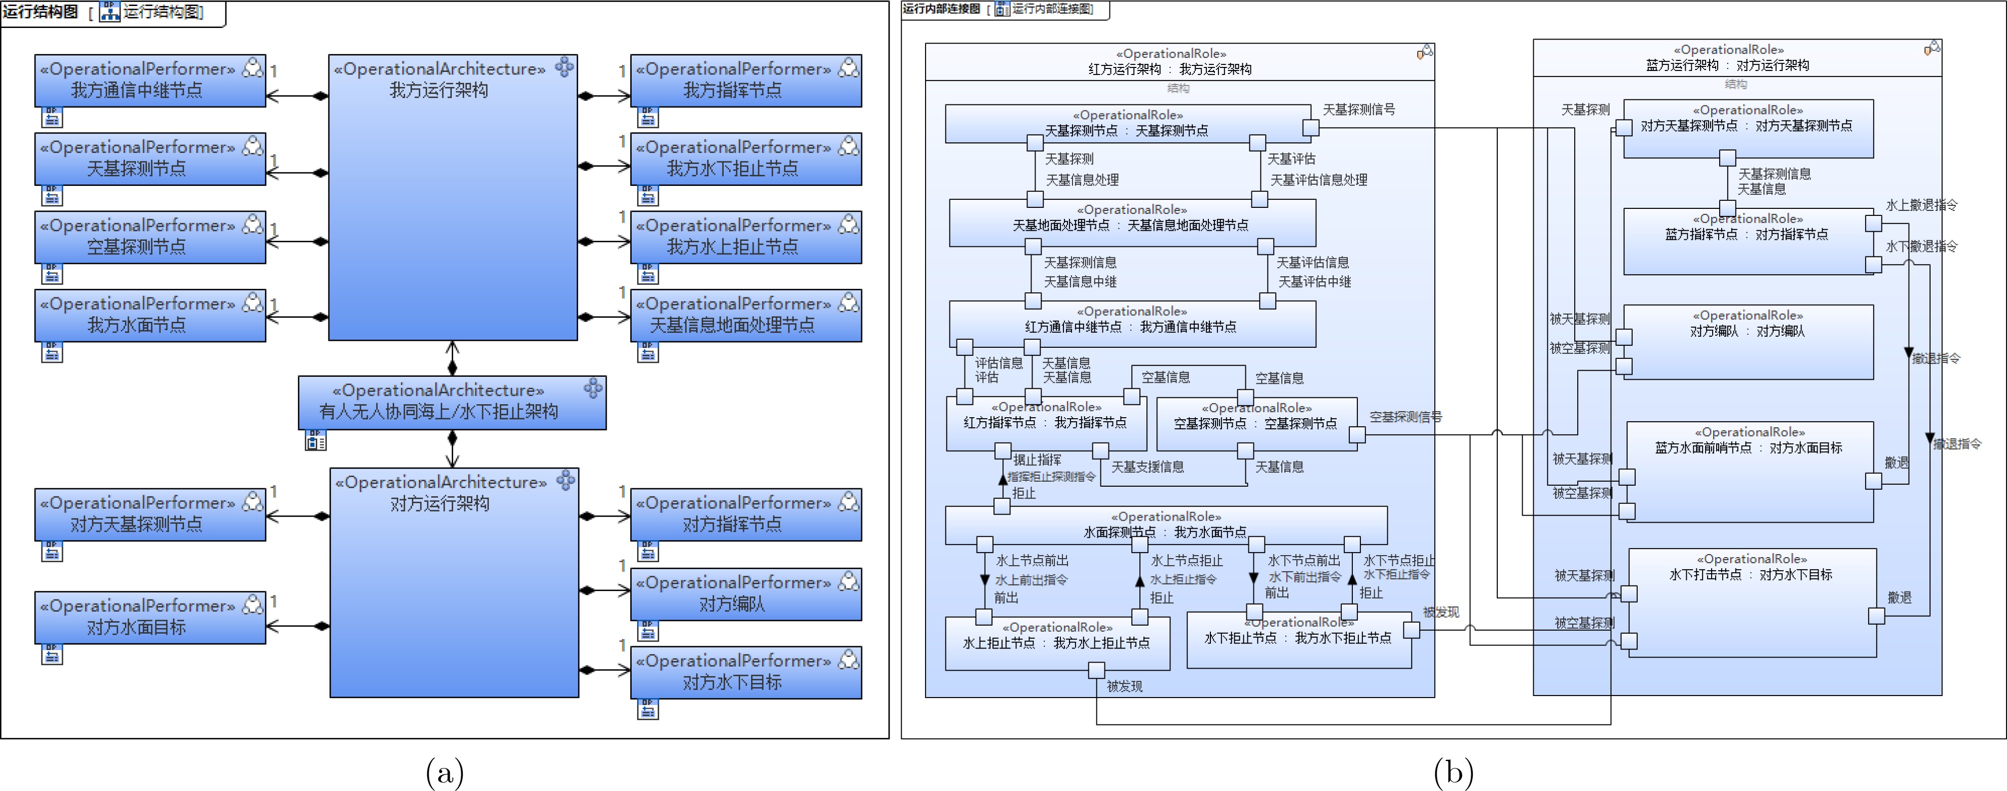The height and width of the screenshot is (791, 2007).
Task: Click the 运行内部连接图 diagram tab icon
Action: pos(1002,9)
